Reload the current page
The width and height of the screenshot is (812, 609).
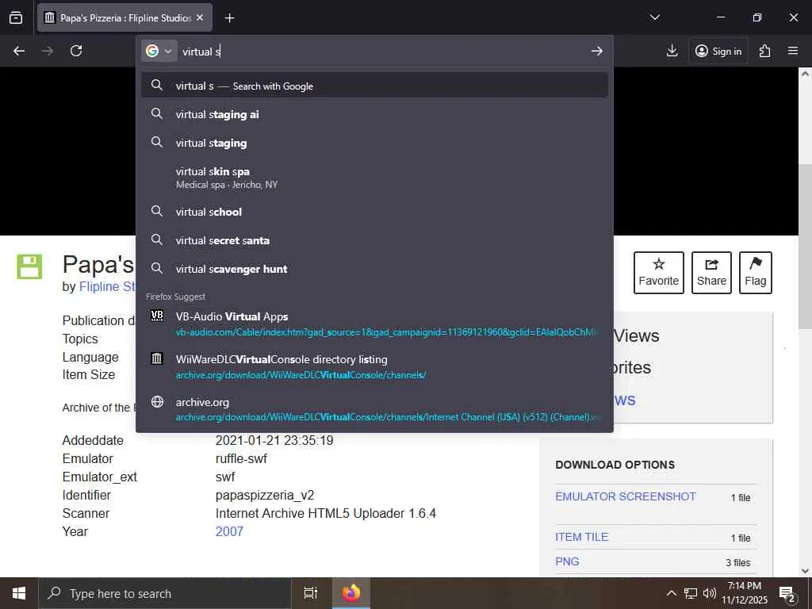click(x=76, y=51)
